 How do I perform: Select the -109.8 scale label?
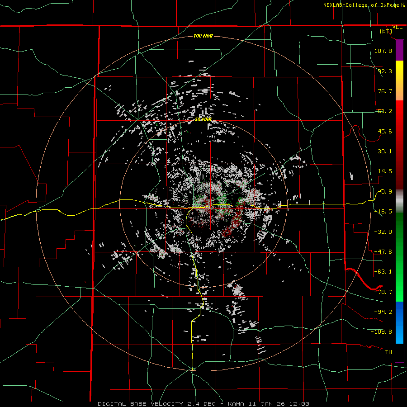[x=381, y=332]
